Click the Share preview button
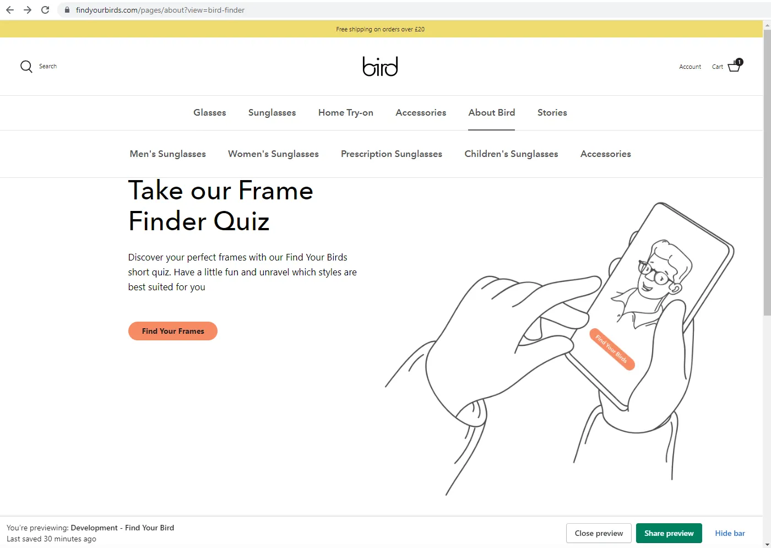 (669, 533)
